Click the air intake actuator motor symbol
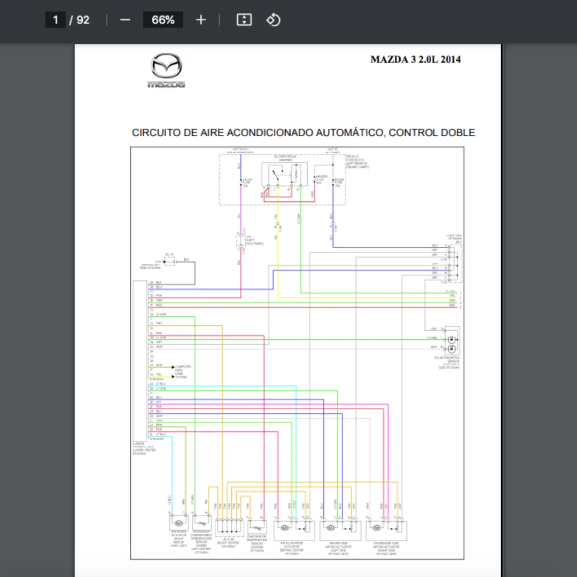 (179, 523)
